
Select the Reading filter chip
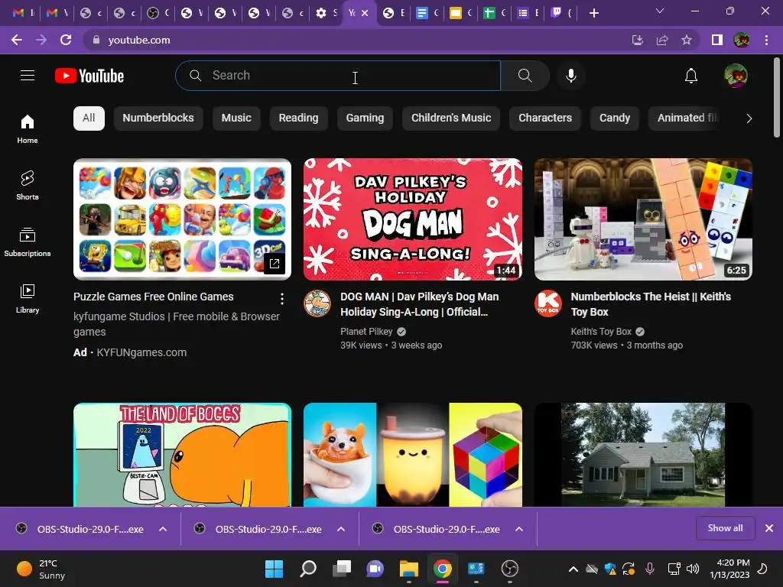pos(299,118)
